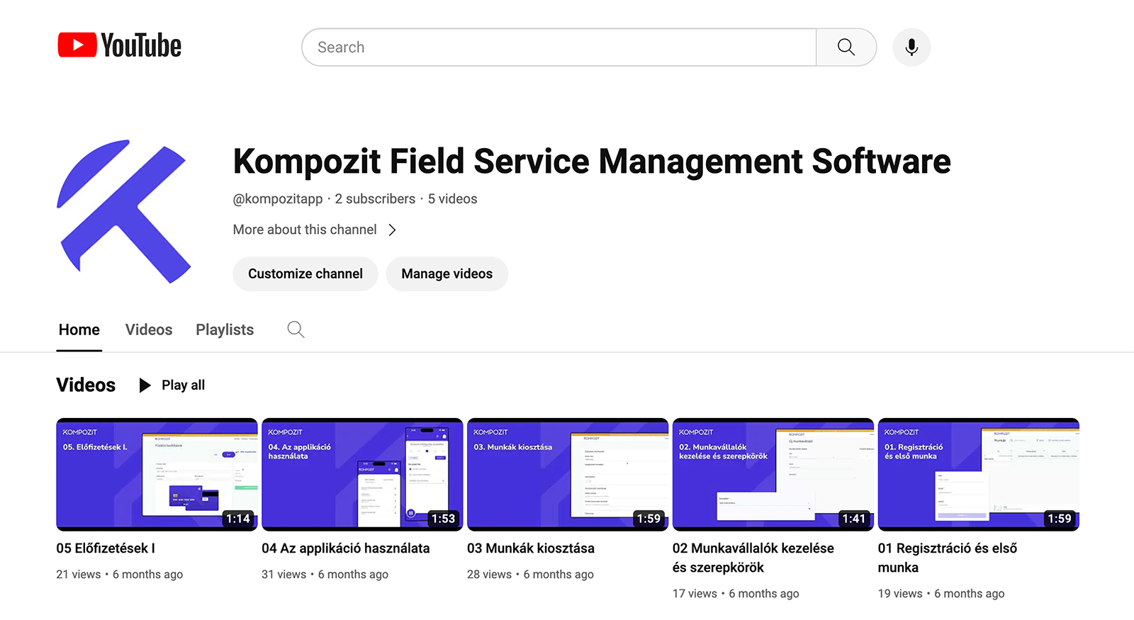
Task: Open channel search magnifier icon
Action: click(296, 329)
